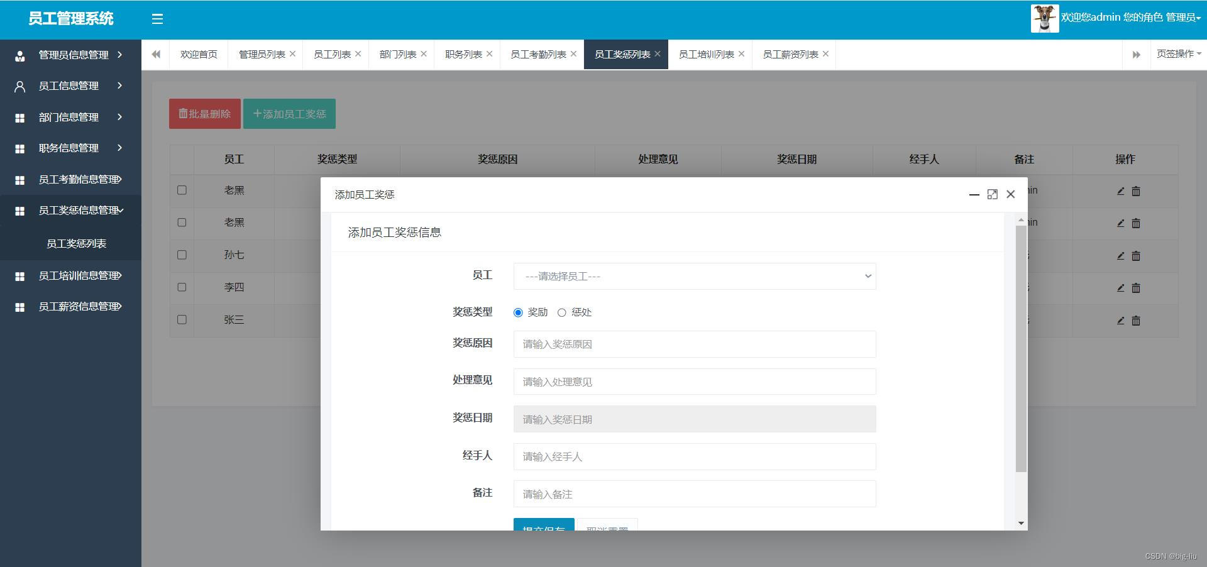Click the admin avatar picture
Viewport: 1207px width, 567px height.
click(x=1044, y=18)
